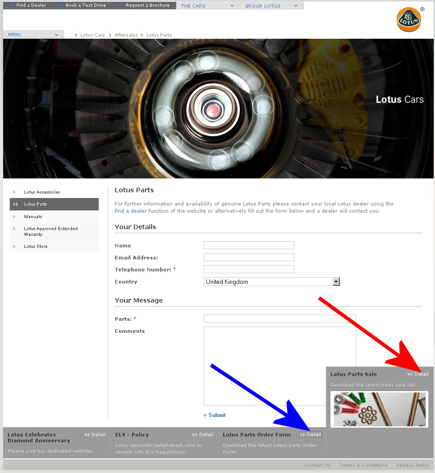
Task: Click the Lotus Celebrates Diamond Anniversary heading
Action: (x=39, y=438)
